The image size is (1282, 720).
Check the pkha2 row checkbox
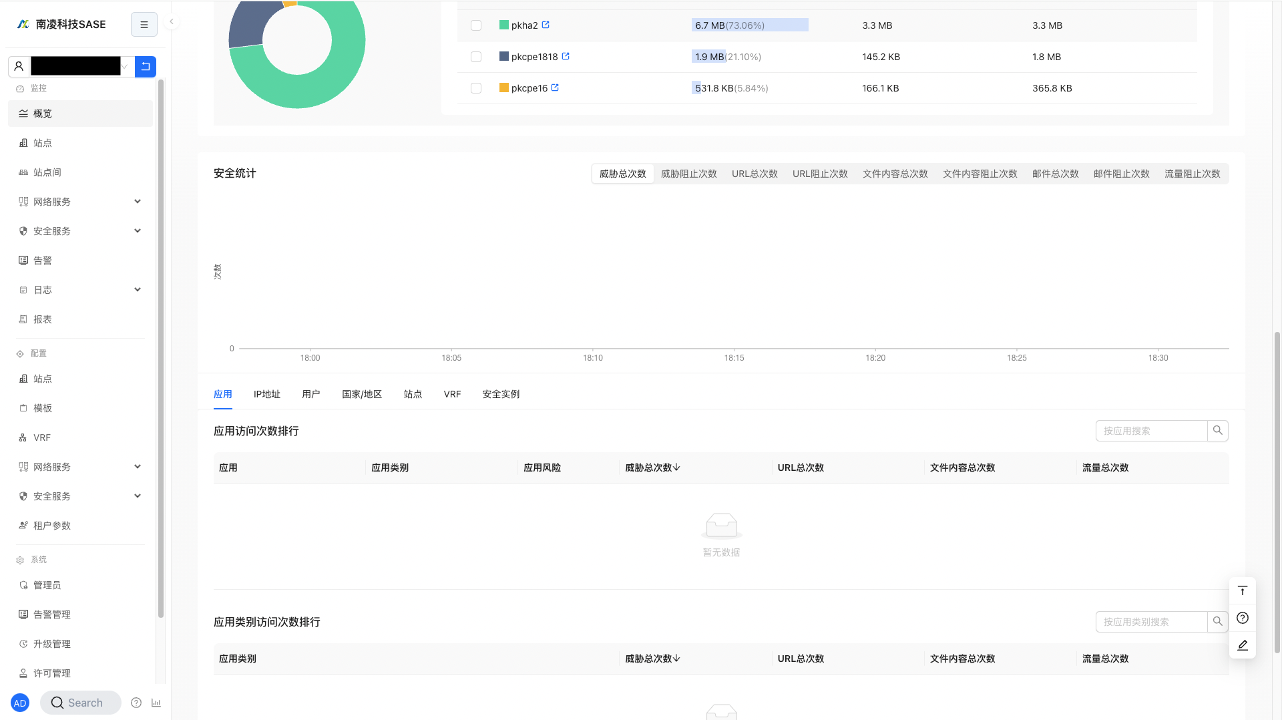coord(476,25)
